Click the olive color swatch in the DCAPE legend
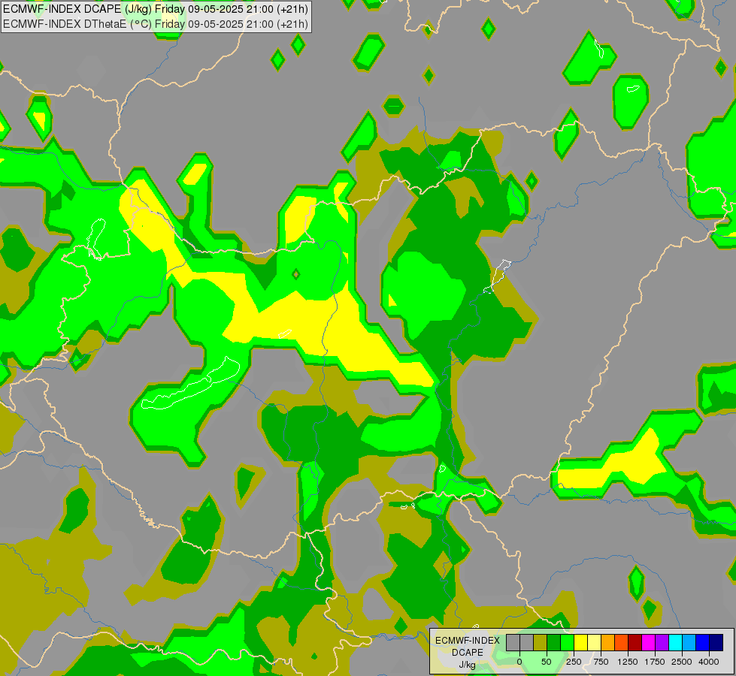 pos(541,642)
